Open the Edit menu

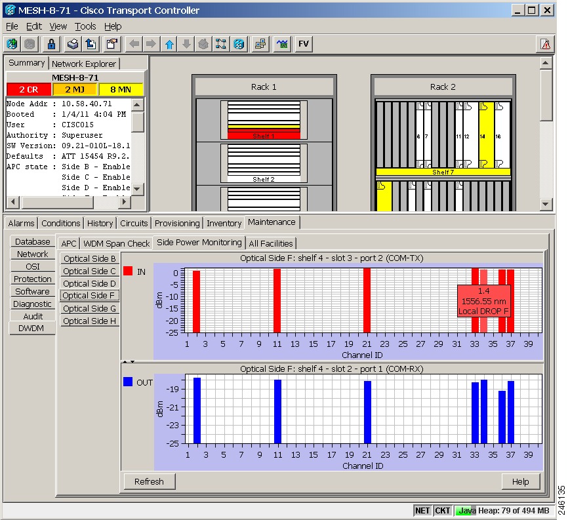click(34, 26)
